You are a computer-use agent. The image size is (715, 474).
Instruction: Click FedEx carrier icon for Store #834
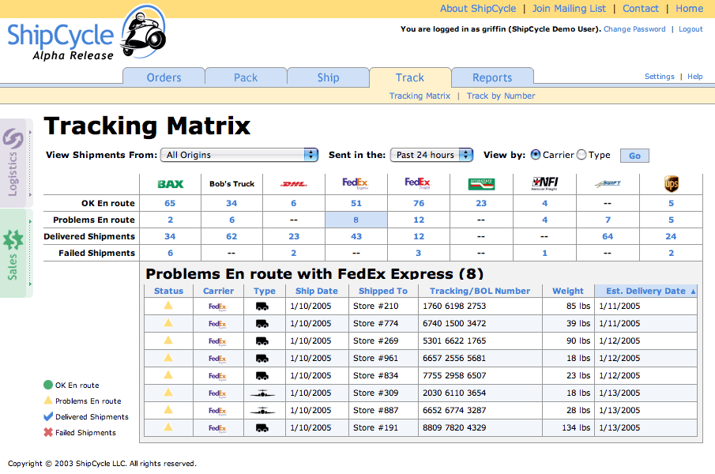click(217, 376)
